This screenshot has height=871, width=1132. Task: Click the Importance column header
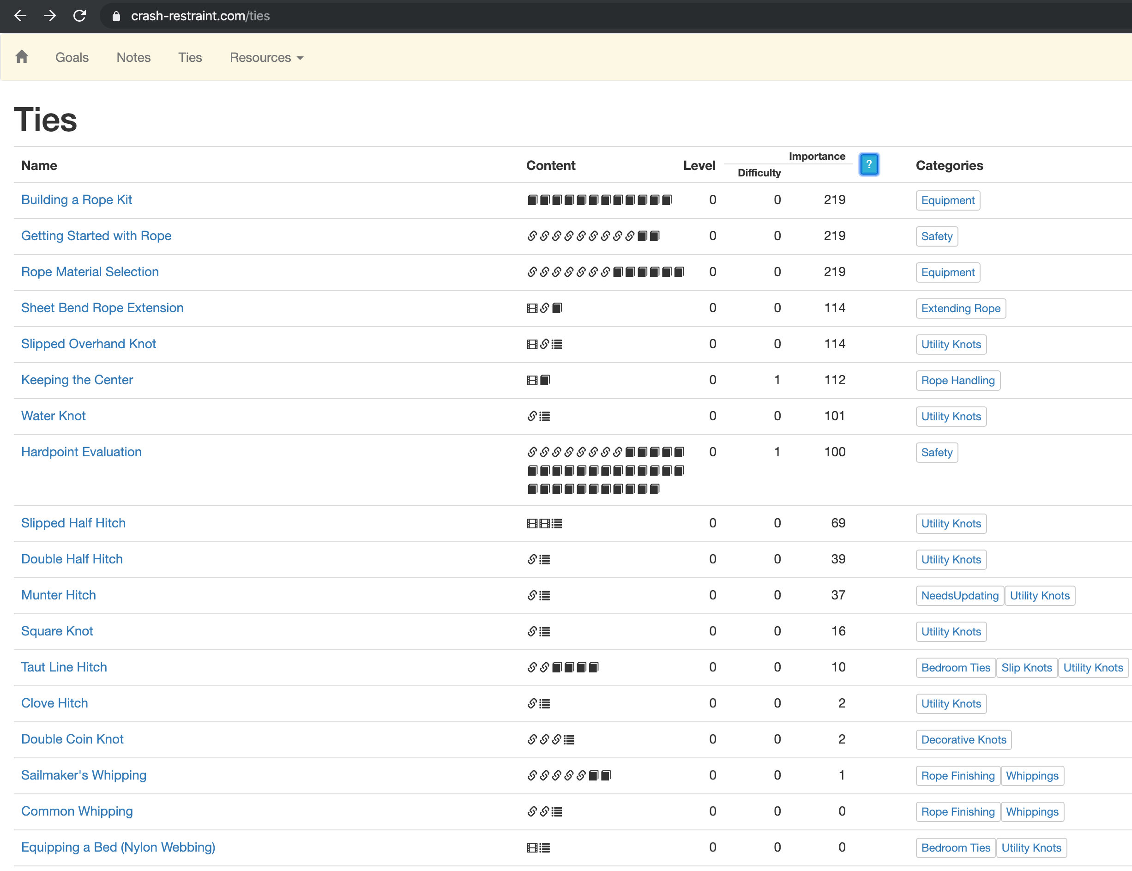817,156
